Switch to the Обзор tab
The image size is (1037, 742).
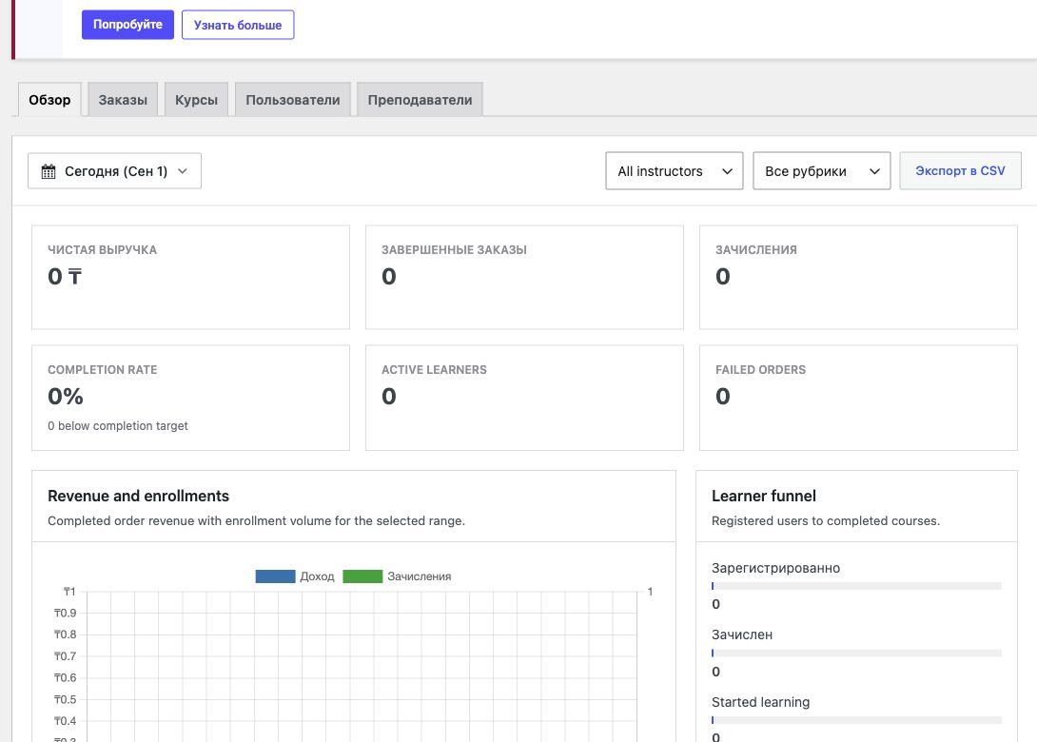click(x=49, y=100)
